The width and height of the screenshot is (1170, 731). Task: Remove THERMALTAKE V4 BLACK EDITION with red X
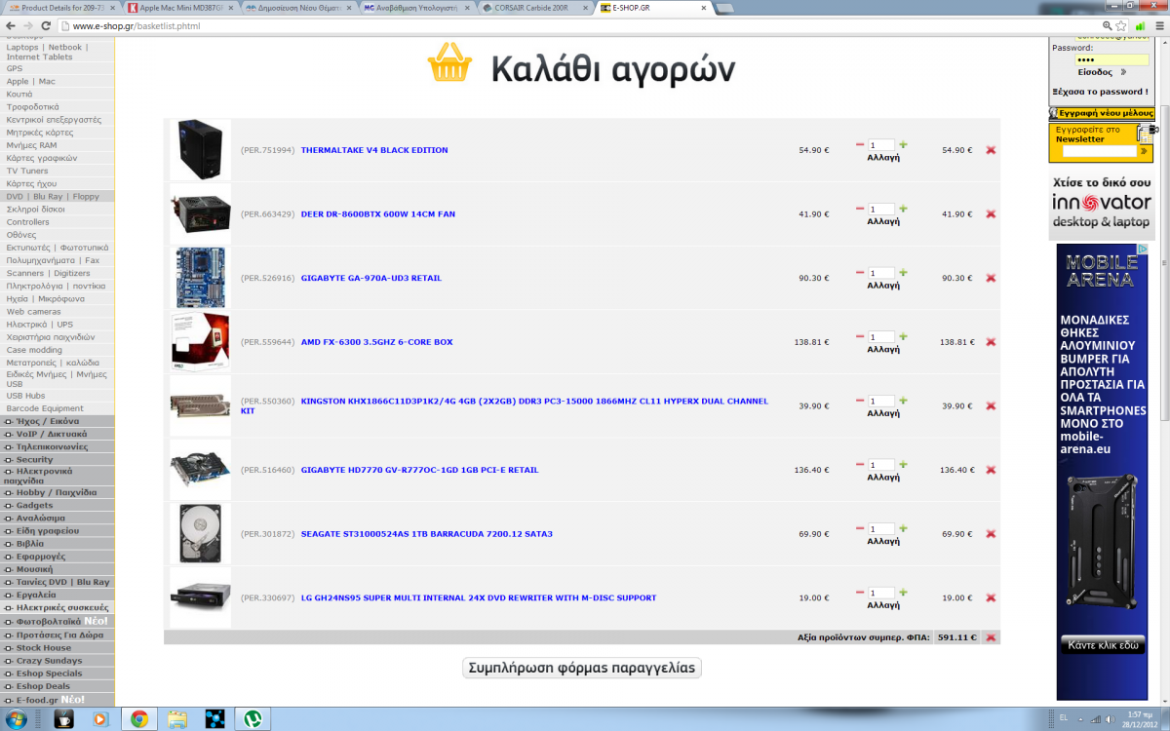point(991,150)
